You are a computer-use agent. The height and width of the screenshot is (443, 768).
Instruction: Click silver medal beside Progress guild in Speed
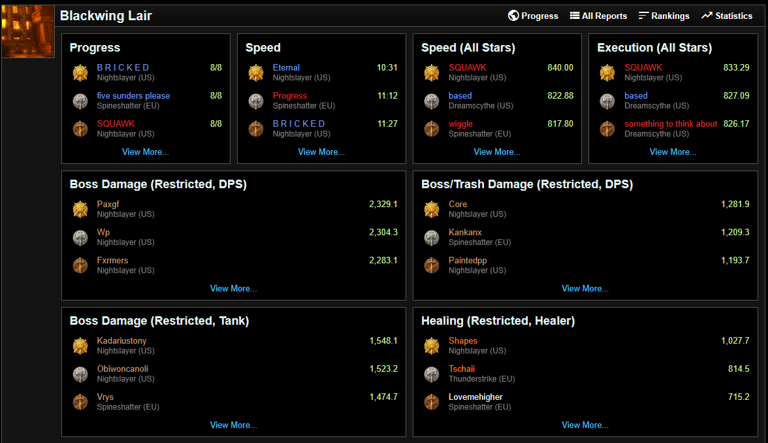click(256, 101)
